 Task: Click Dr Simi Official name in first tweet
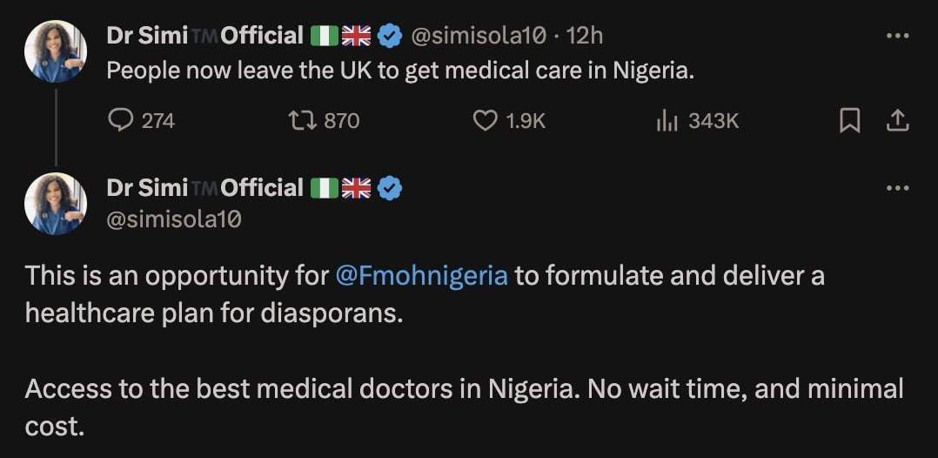pyautogui.click(x=204, y=36)
